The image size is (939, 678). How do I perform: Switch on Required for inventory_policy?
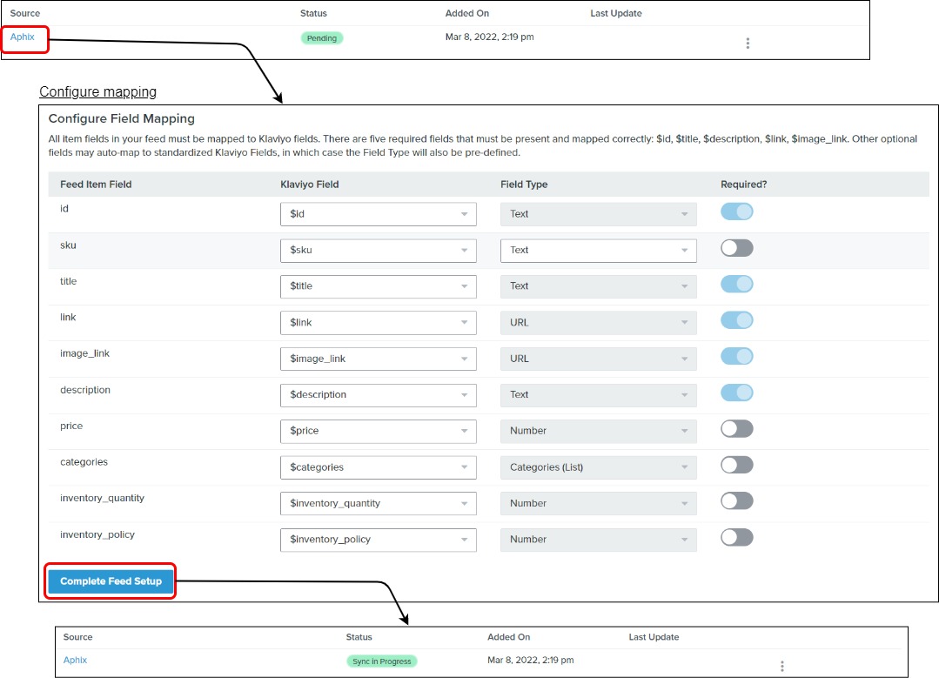[736, 537]
